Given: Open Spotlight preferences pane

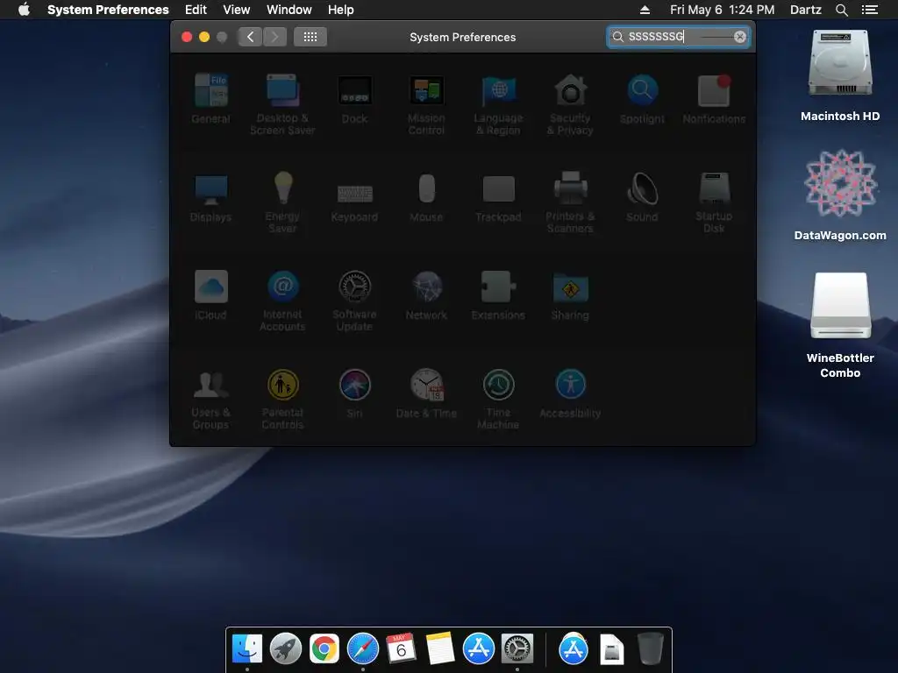Looking at the screenshot, I should [642, 98].
